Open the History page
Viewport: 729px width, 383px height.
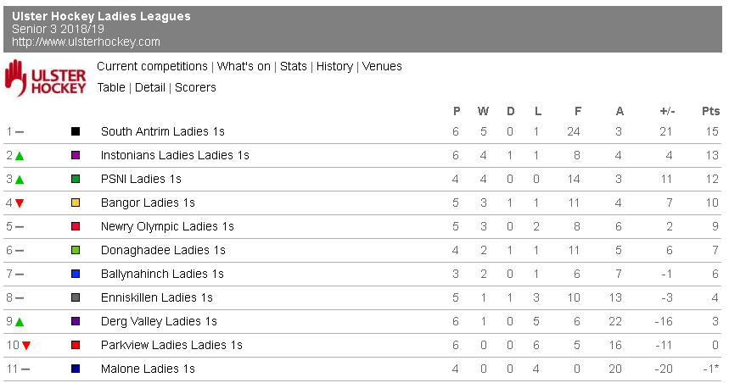(334, 66)
